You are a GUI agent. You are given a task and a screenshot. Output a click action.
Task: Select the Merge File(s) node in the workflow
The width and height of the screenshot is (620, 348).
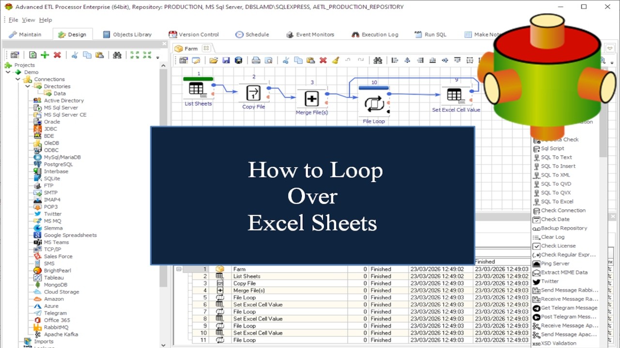point(311,99)
